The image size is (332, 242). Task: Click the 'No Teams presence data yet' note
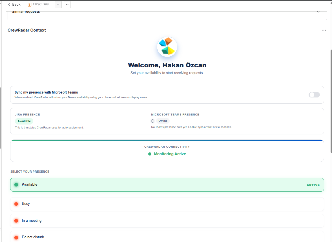point(191,127)
